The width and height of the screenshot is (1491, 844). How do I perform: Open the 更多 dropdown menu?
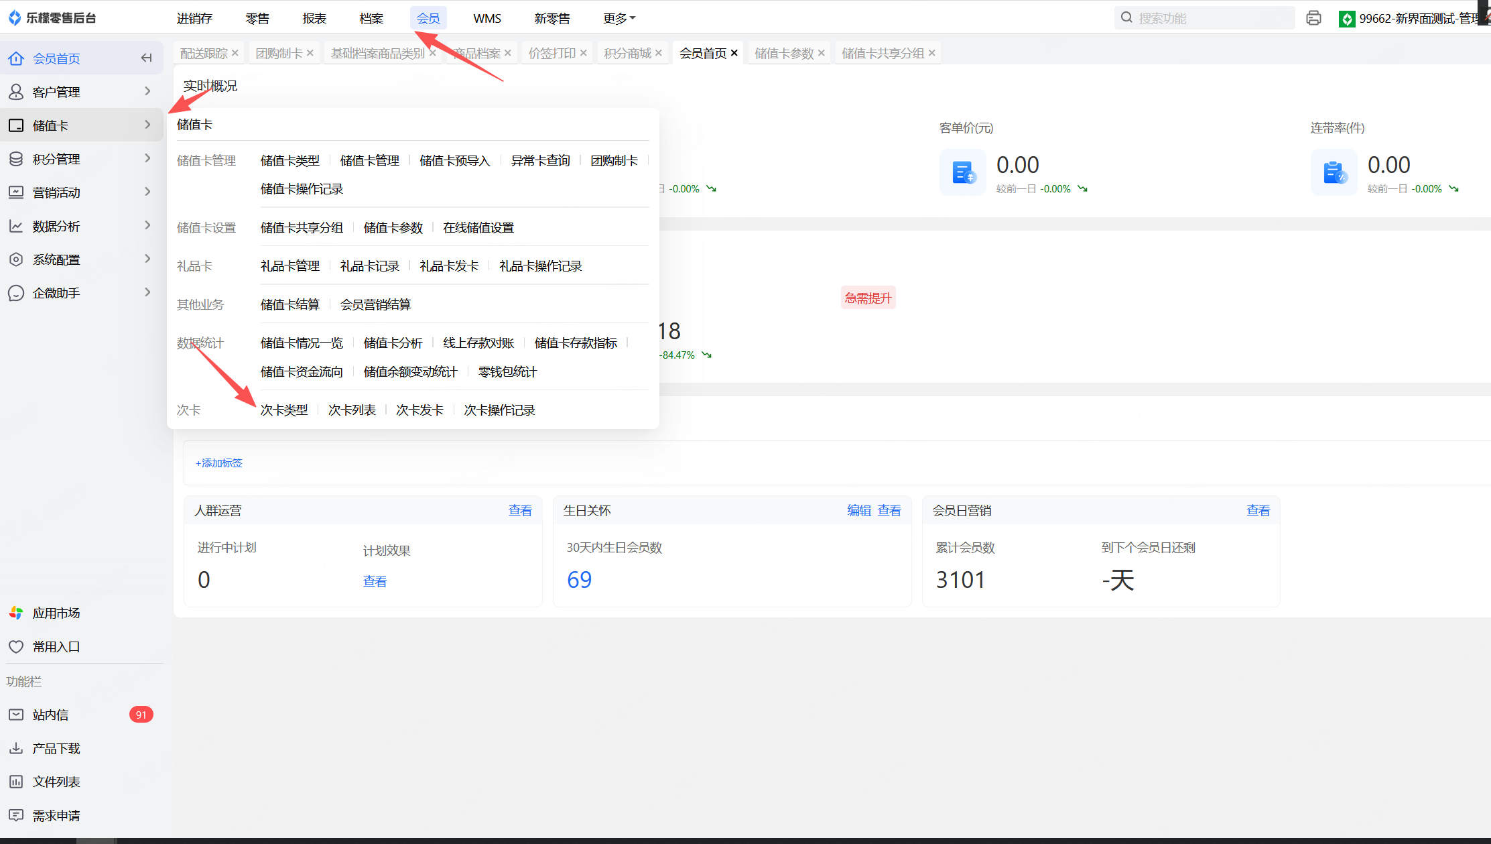(619, 18)
